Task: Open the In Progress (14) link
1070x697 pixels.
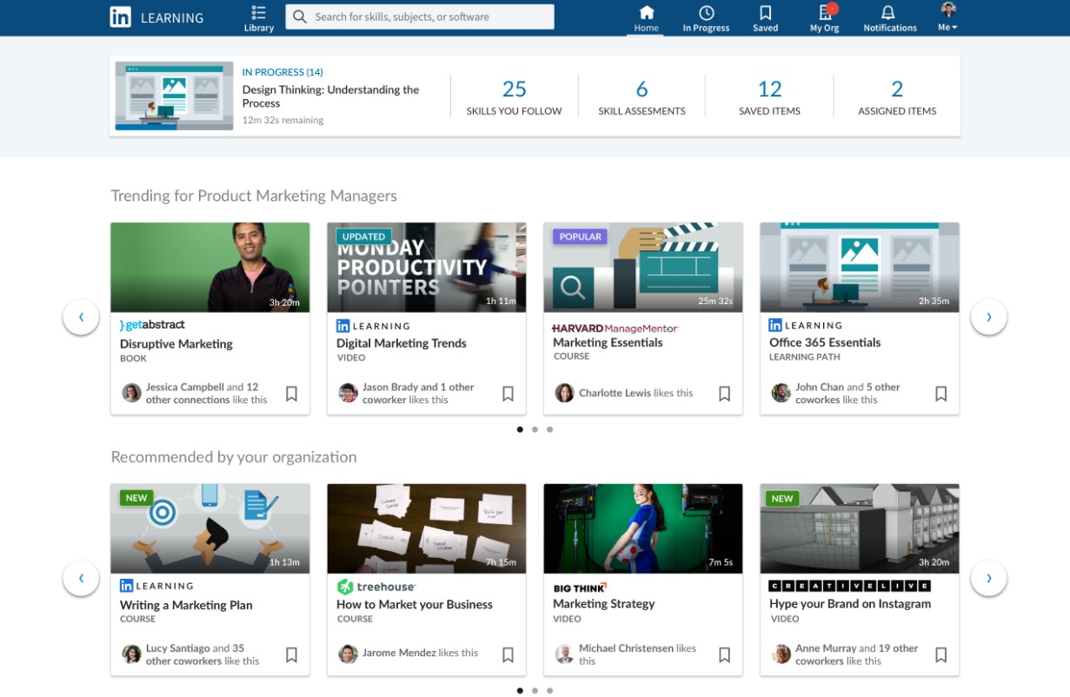Action: click(282, 72)
